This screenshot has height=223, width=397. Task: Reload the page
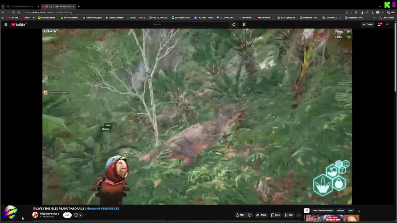tap(13, 12)
